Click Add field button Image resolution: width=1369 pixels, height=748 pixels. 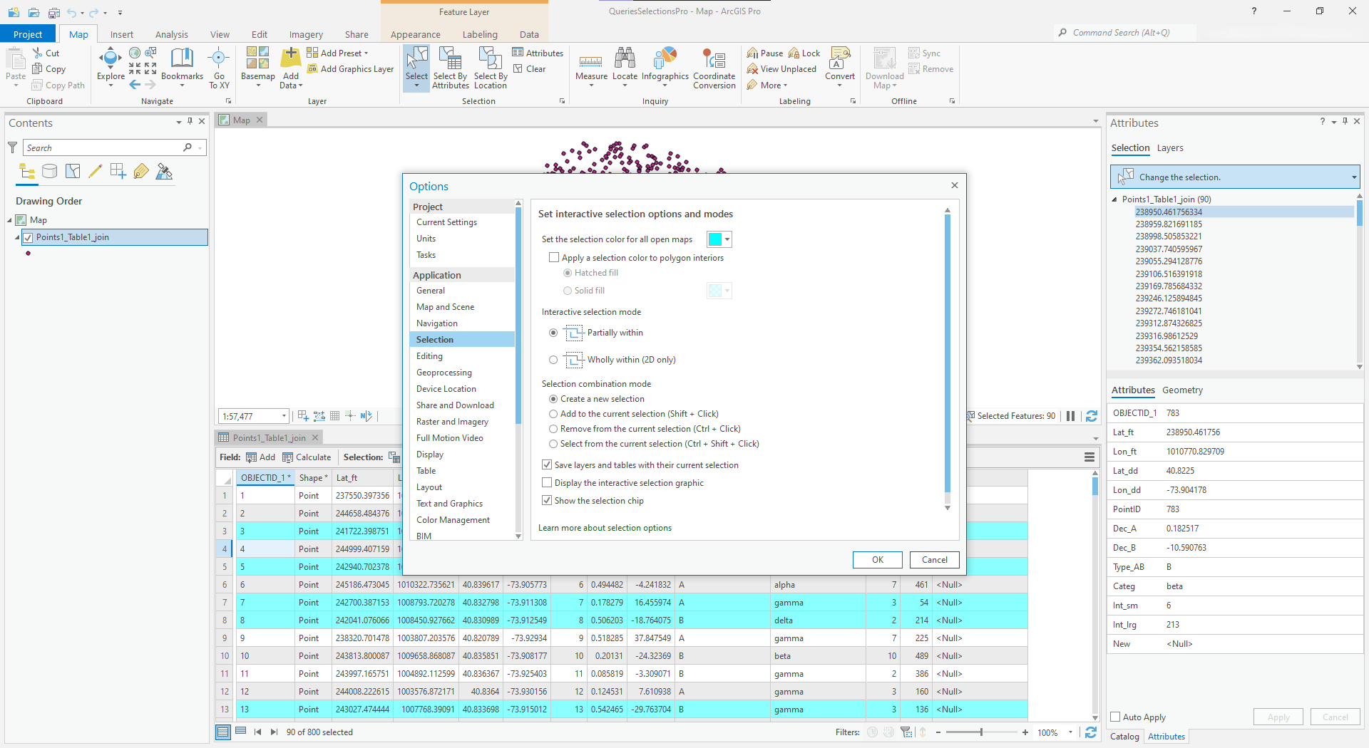coord(260,457)
